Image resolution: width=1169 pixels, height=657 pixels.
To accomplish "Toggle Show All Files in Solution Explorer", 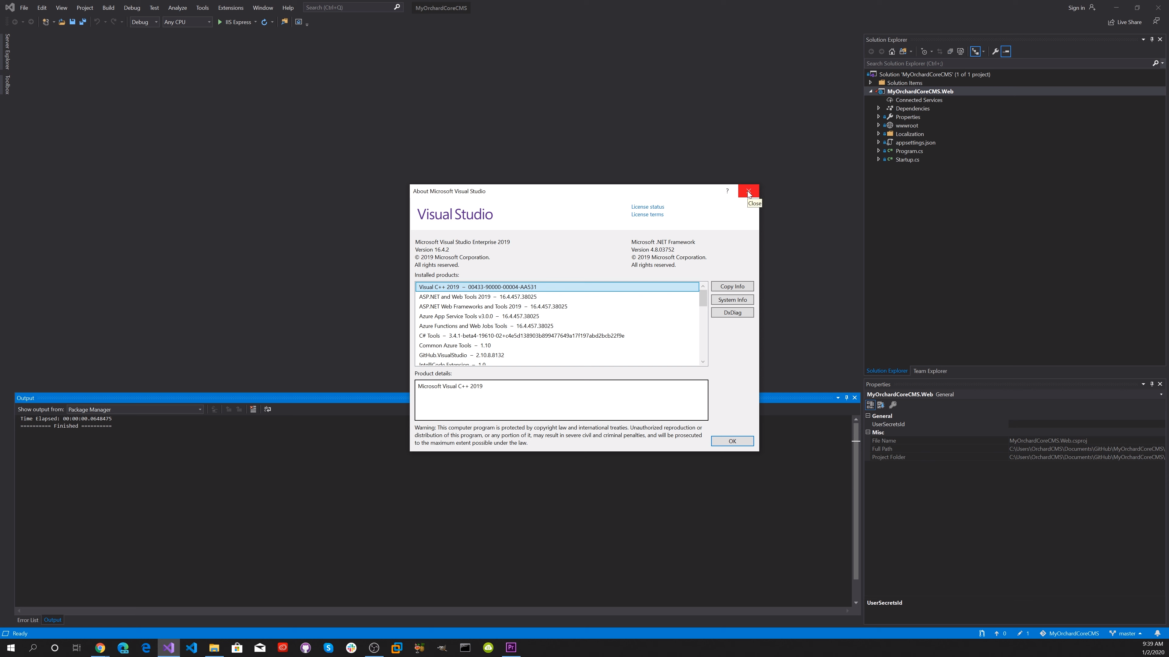I will pyautogui.click(x=961, y=52).
